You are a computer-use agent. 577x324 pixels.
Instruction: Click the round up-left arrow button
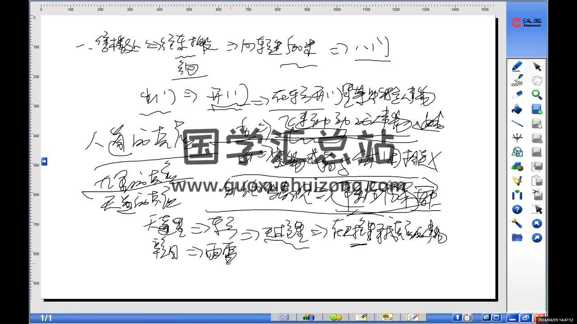tap(537, 224)
